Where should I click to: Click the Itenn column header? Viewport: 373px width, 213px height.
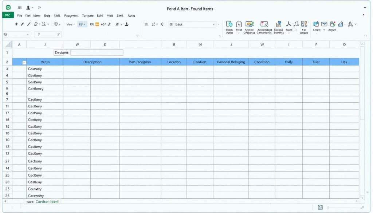coord(45,62)
